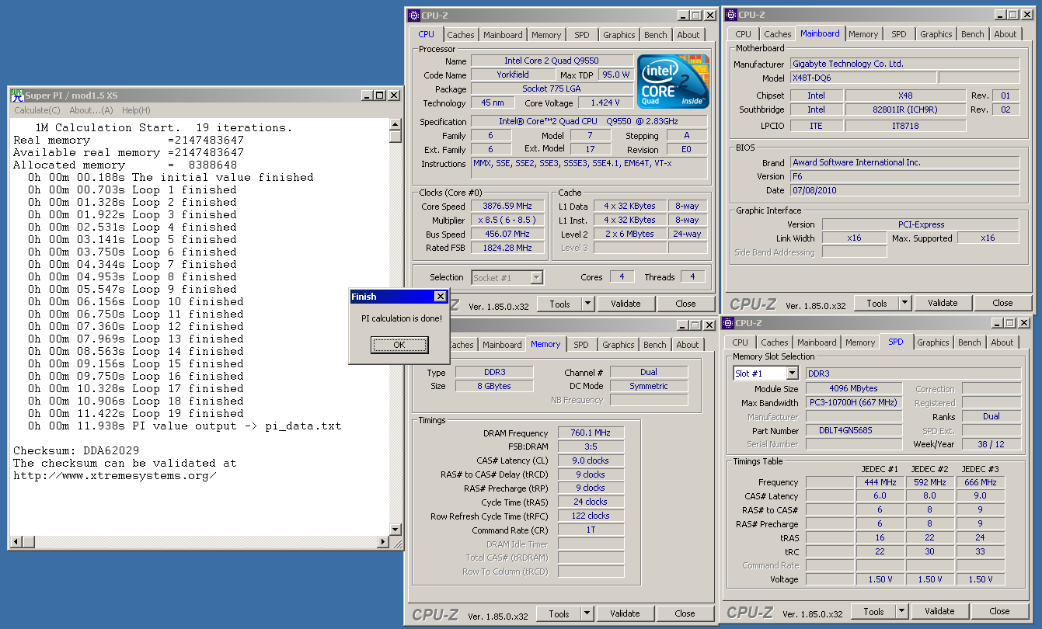This screenshot has width=1042, height=629.
Task: Click the Super PI scrollbar down arrow
Action: (x=396, y=530)
